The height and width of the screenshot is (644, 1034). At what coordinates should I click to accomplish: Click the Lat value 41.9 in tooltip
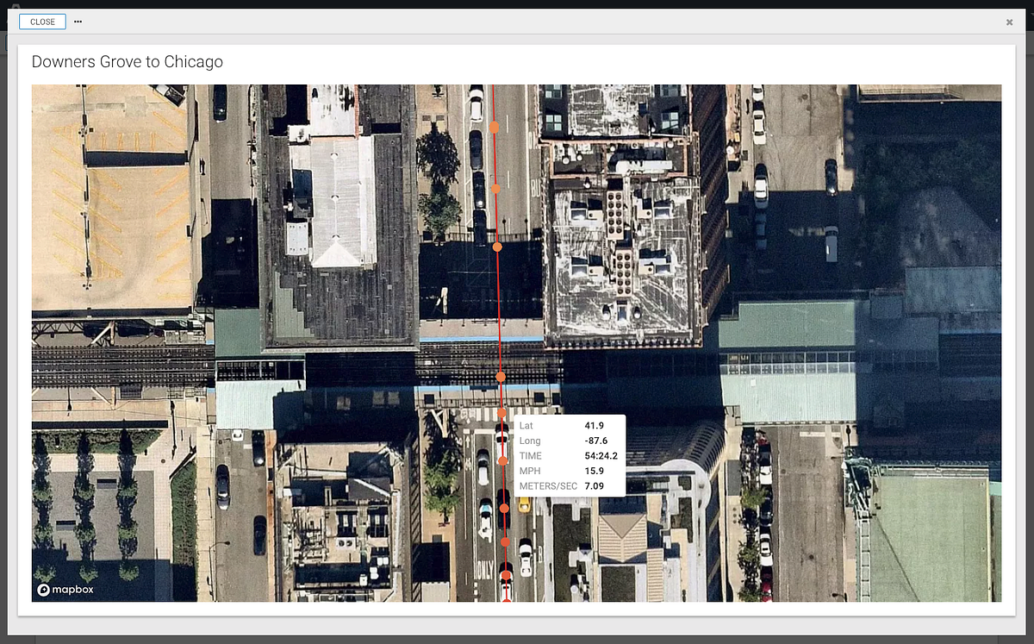594,425
